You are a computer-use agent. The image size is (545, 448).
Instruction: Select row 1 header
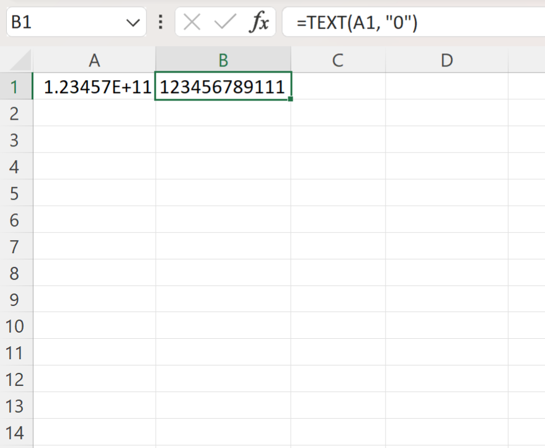(16, 86)
